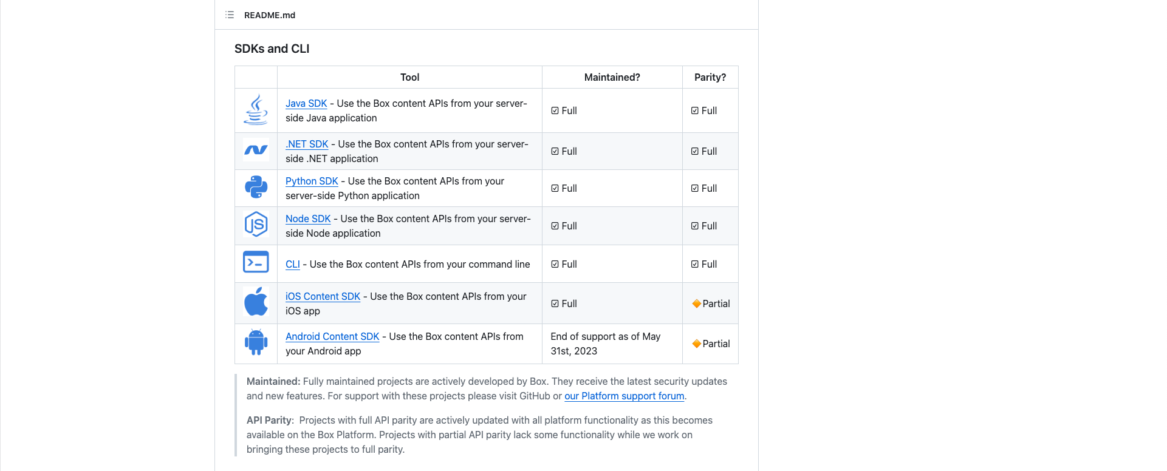Click the Java SDK Maintained checkmark
The height and width of the screenshot is (471, 1167).
click(555, 110)
